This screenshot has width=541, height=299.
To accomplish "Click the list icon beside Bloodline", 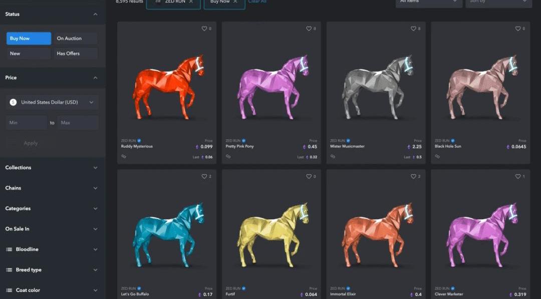I will pyautogui.click(x=10, y=249).
